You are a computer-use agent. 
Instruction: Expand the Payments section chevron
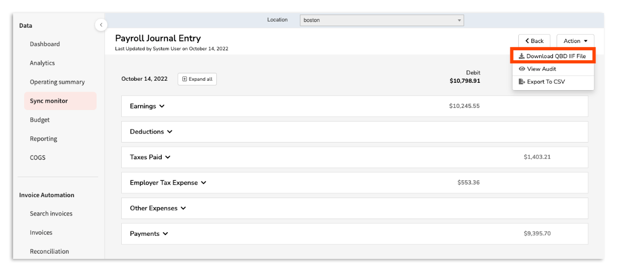[x=165, y=234]
